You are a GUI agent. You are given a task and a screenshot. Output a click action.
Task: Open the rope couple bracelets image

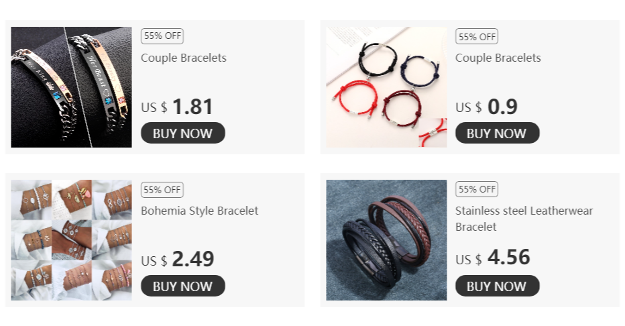[387, 87]
